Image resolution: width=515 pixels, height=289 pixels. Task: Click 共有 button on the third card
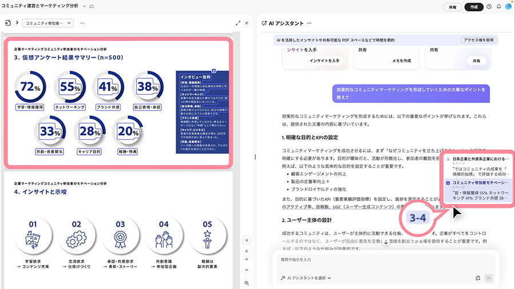pos(476,61)
